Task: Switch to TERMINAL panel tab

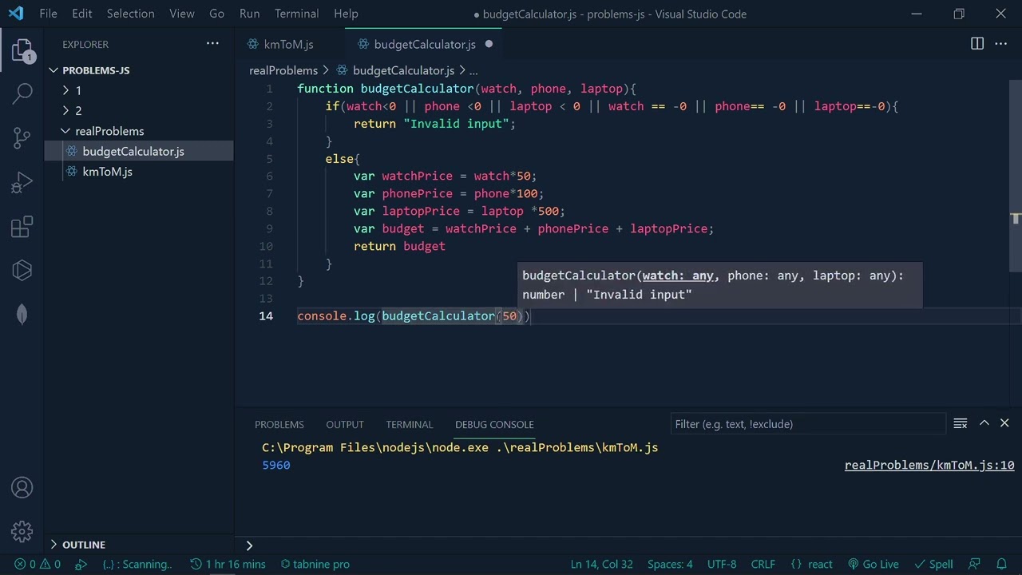Action: pos(410,424)
